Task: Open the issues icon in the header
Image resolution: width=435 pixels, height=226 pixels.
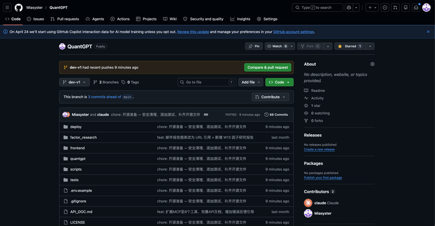Action: pyautogui.click(x=385, y=7)
